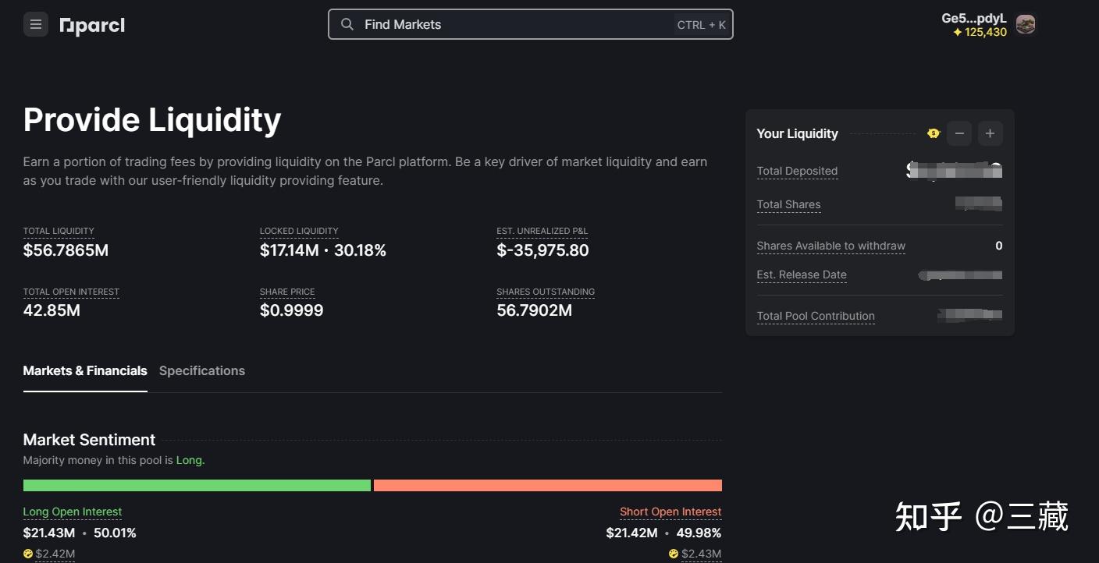Click the Total Deposited label
Viewport: 1099px width, 563px height.
click(x=797, y=172)
